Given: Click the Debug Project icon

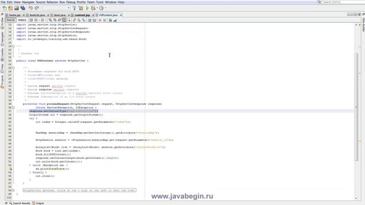Looking at the screenshot, I should tap(93, 8).
